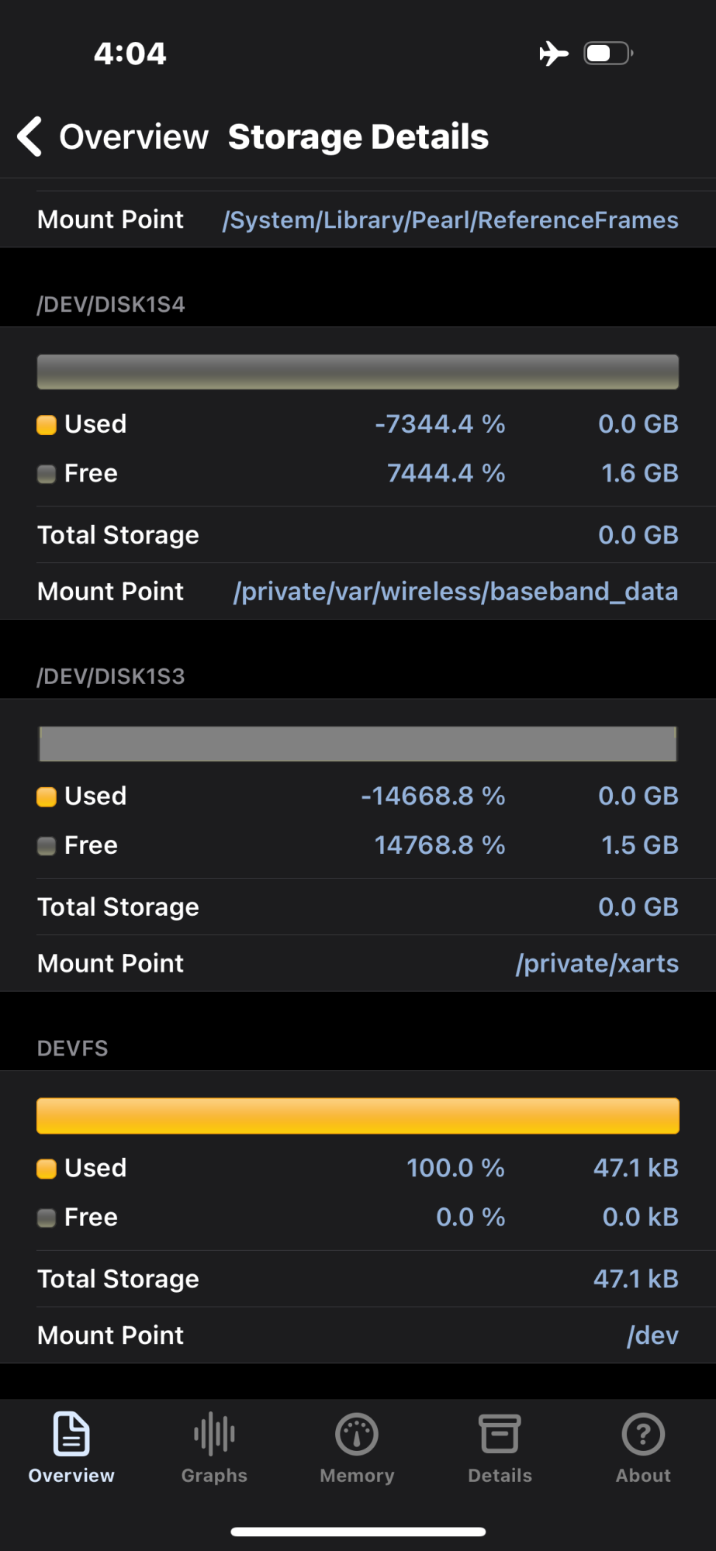Tap the DEVFS yellow usage bar
Image resolution: width=716 pixels, height=1551 pixels.
(358, 1116)
